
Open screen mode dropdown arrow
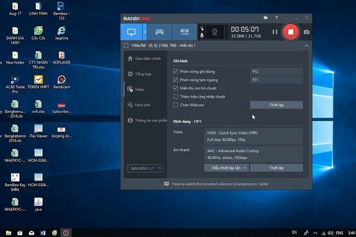(x=145, y=32)
